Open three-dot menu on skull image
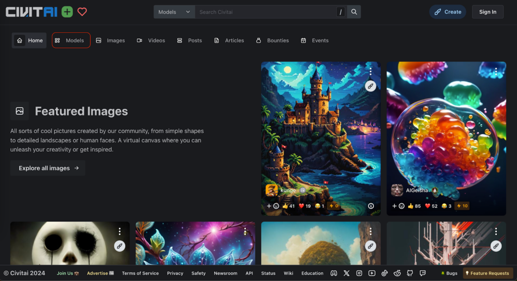 click(120, 231)
